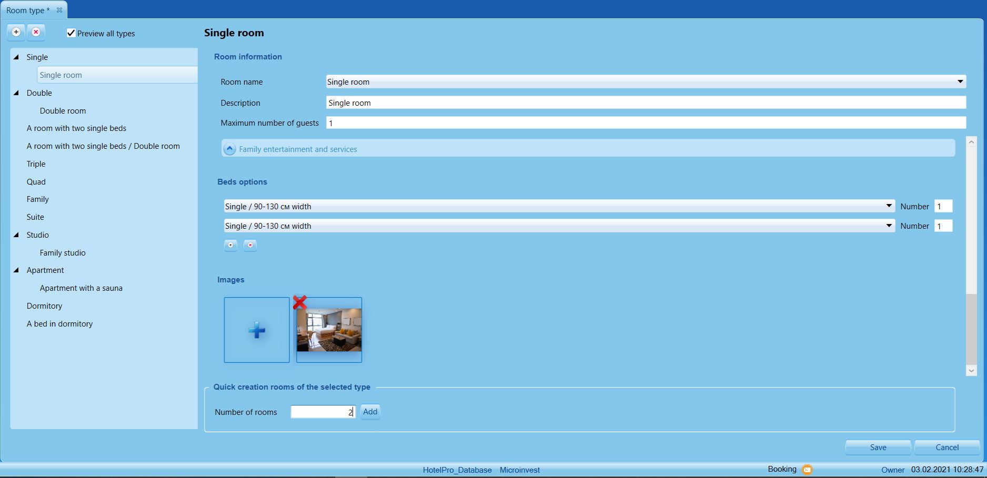Collapse the Double tree node
This screenshot has height=478, width=987.
(x=16, y=93)
